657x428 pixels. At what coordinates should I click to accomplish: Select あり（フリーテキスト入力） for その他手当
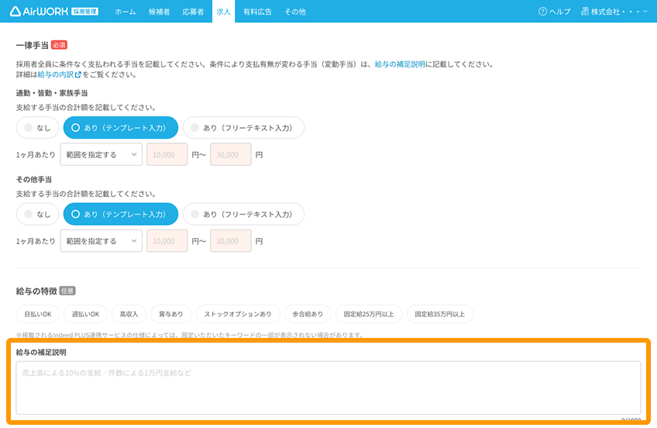[x=243, y=214]
